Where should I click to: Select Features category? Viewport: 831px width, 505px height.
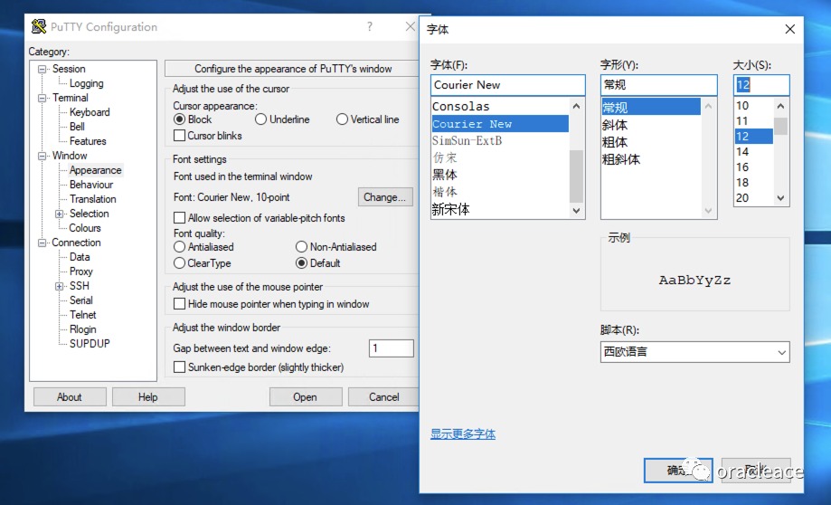88,141
